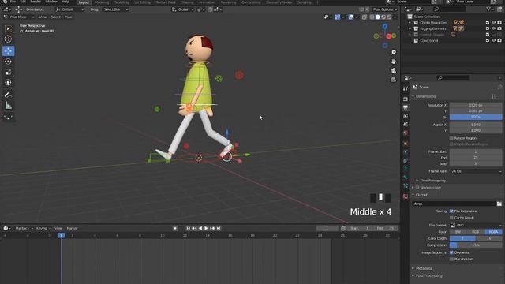Open the Output properties tab
The width and height of the screenshot is (505, 284).
click(406, 107)
